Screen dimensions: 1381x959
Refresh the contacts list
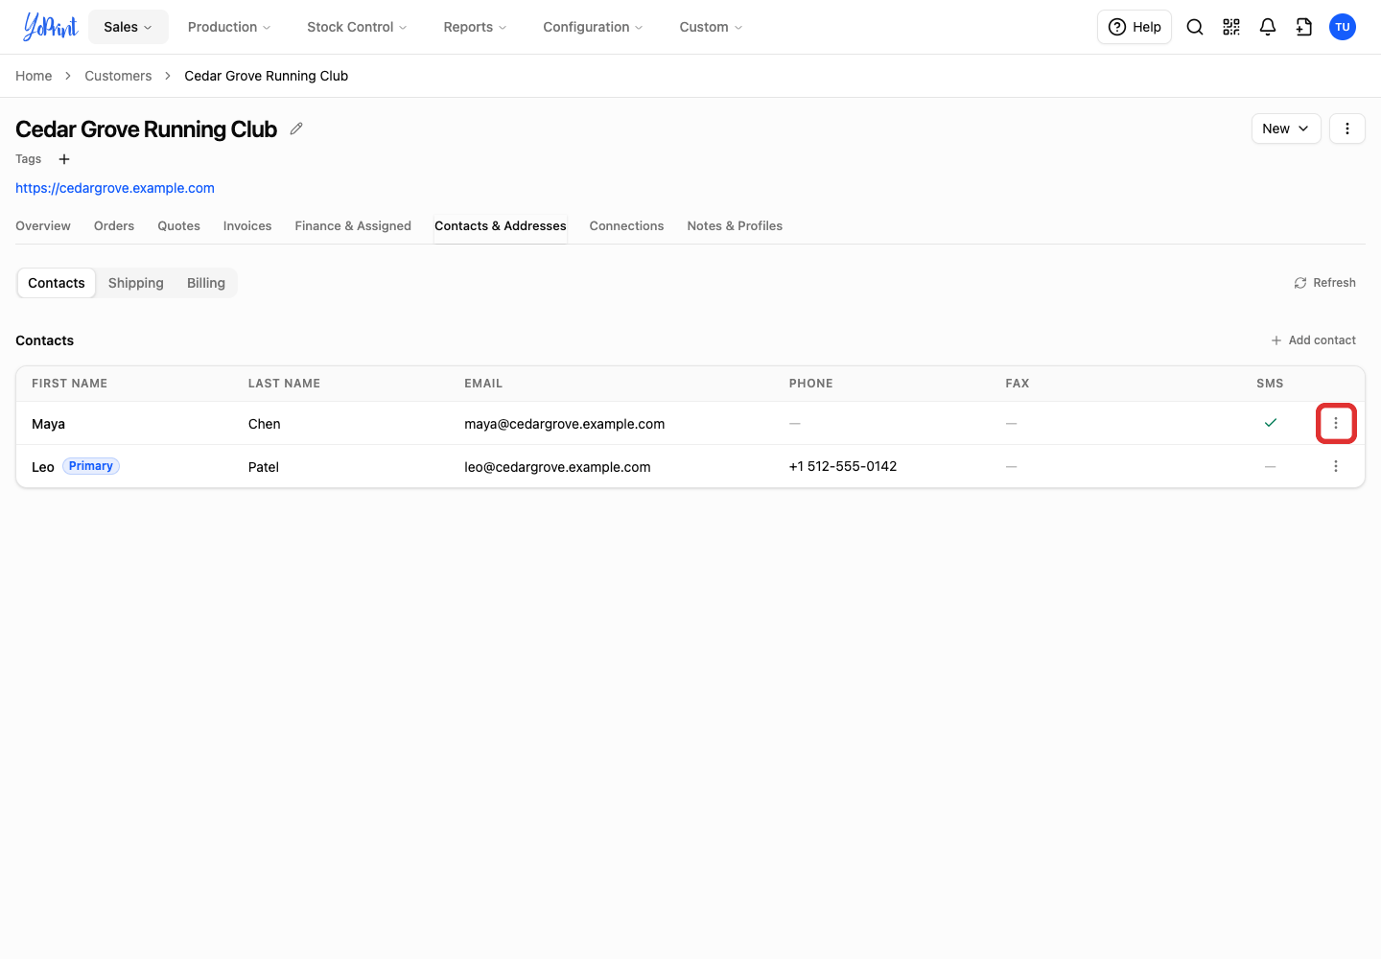pos(1324,283)
